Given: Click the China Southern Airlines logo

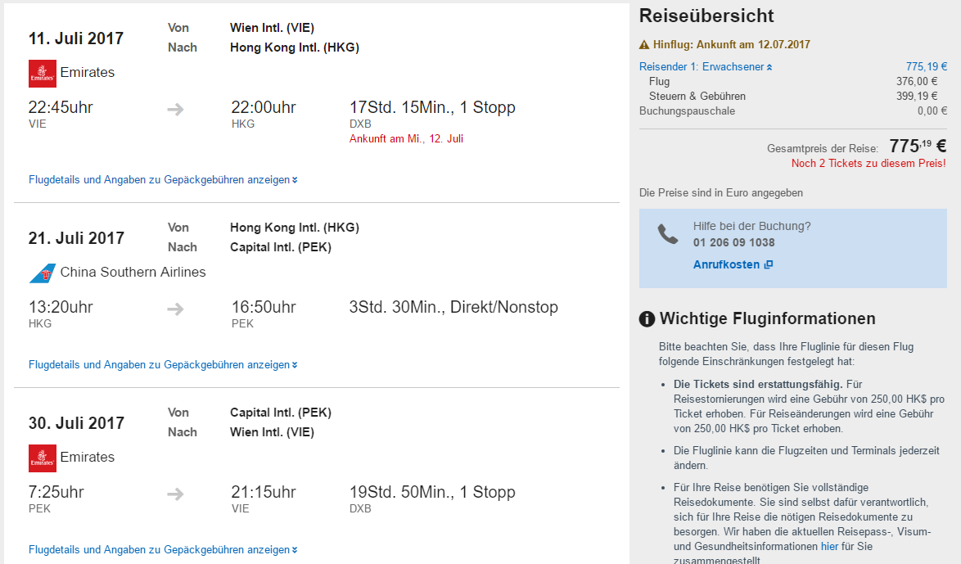Looking at the screenshot, I should click(x=43, y=273).
